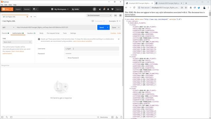The height and width of the screenshot is (119, 211).
Task: Toggle the environment quick look eye icon
Action: tap(115, 16)
